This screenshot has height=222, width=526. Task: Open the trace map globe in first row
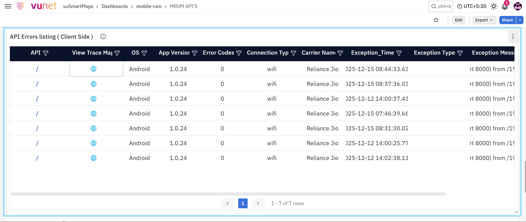pos(93,69)
